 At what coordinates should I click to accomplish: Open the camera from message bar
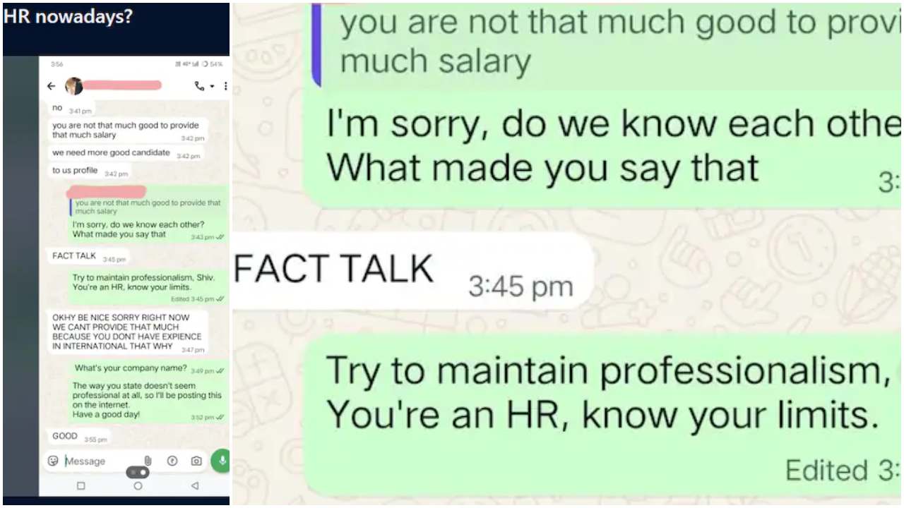pos(196,461)
